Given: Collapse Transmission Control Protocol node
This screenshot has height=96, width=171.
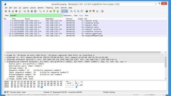Looking at the screenshot, I should (5, 62).
